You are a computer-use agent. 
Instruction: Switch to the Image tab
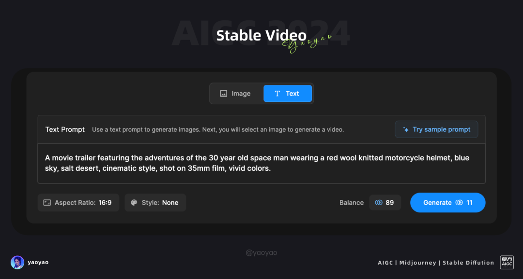pyautogui.click(x=235, y=94)
